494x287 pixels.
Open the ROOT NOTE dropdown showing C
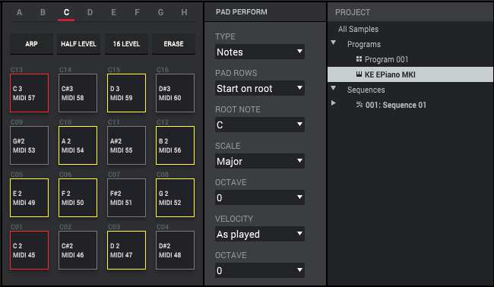point(260,125)
